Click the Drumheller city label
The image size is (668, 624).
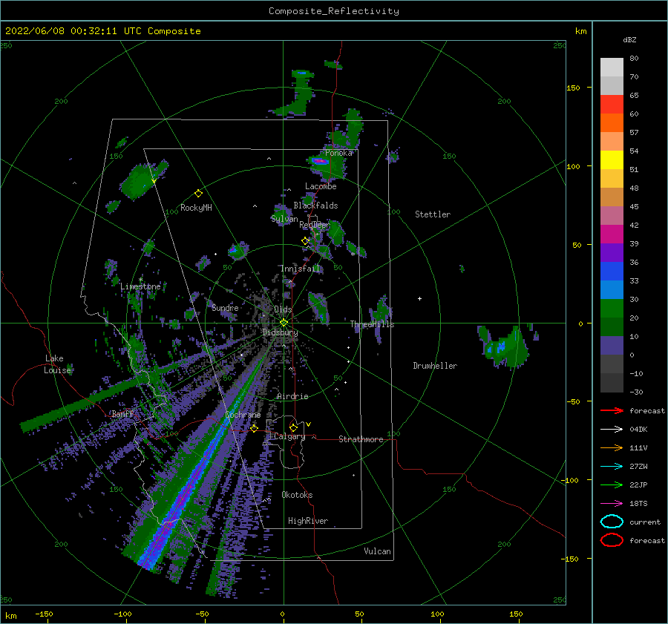click(x=435, y=366)
